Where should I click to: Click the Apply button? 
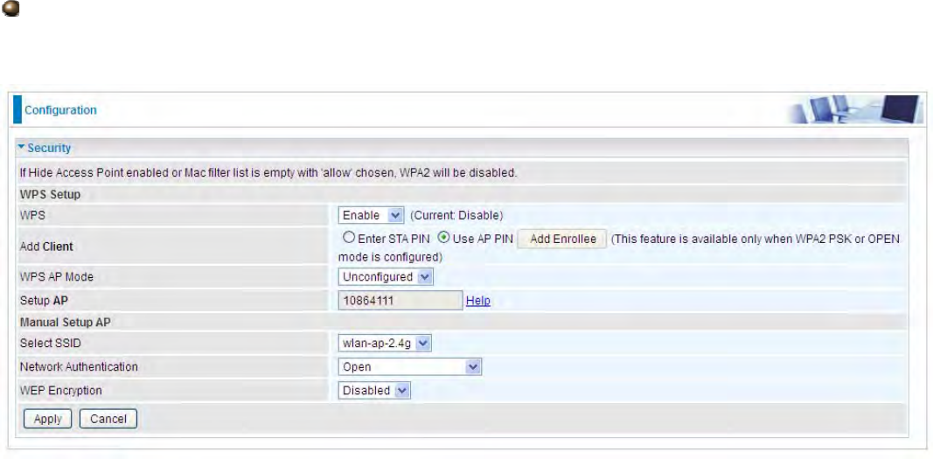point(47,419)
